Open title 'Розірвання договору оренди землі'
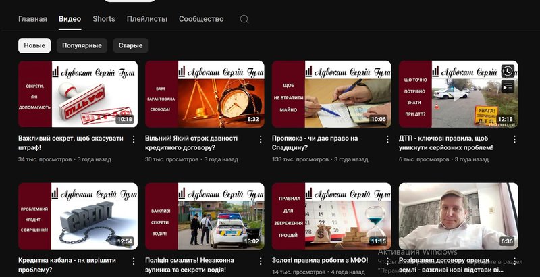Viewport: 540px width, 277px height. point(451,265)
